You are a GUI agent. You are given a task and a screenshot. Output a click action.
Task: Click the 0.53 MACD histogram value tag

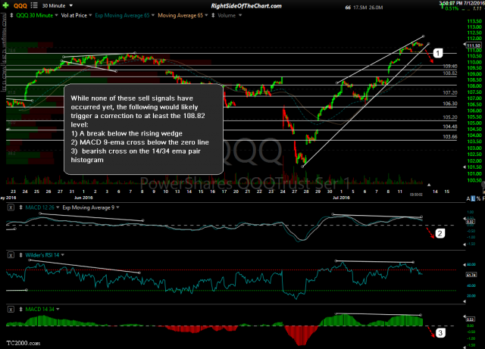click(x=470, y=319)
